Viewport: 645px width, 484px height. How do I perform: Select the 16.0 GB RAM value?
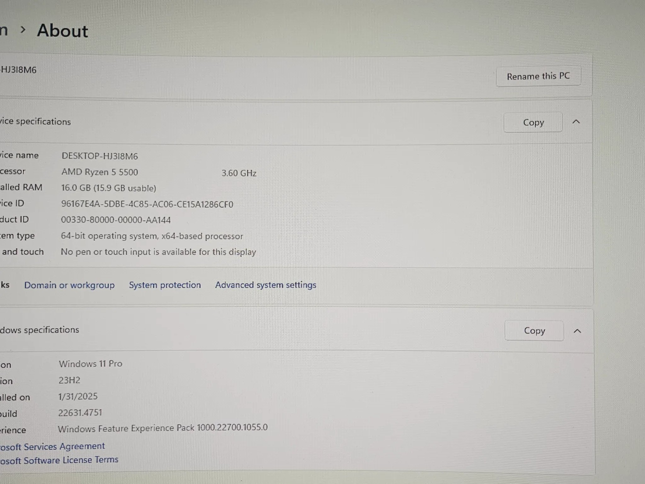pos(108,188)
